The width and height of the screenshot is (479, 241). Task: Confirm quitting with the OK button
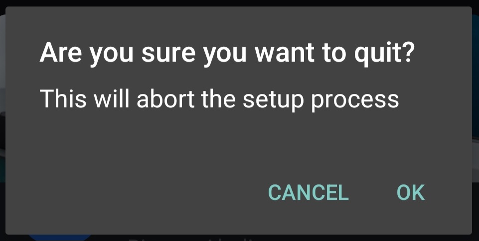coord(411,193)
